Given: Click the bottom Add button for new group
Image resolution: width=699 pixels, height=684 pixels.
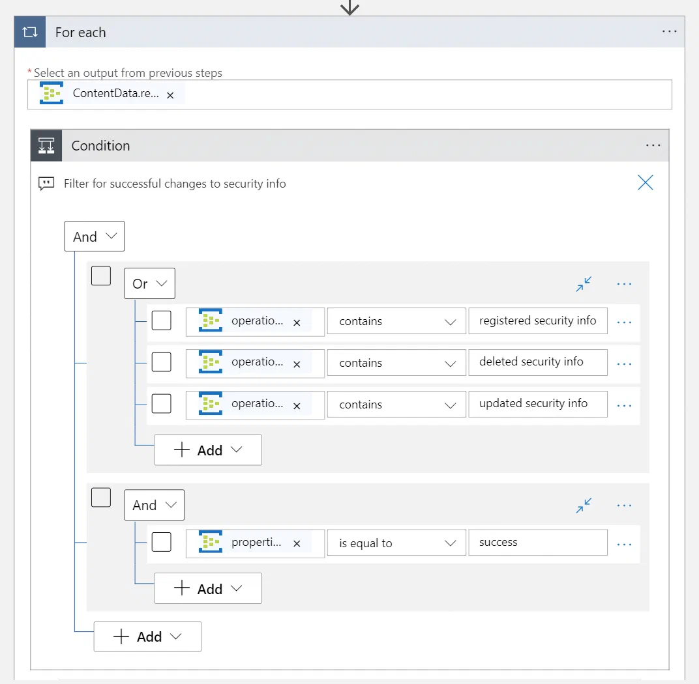Looking at the screenshot, I should (x=147, y=637).
